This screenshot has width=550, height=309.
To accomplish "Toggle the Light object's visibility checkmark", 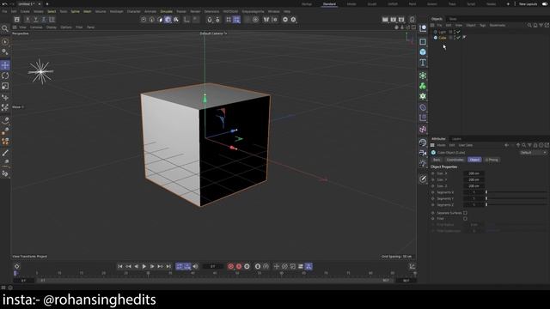I will (458, 32).
